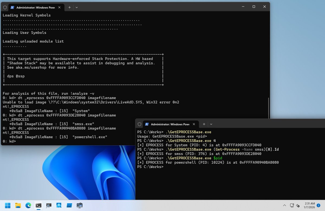Click the shield icon in the kd terminal window
The height and width of the screenshot is (211, 325).
[x=5, y=7]
